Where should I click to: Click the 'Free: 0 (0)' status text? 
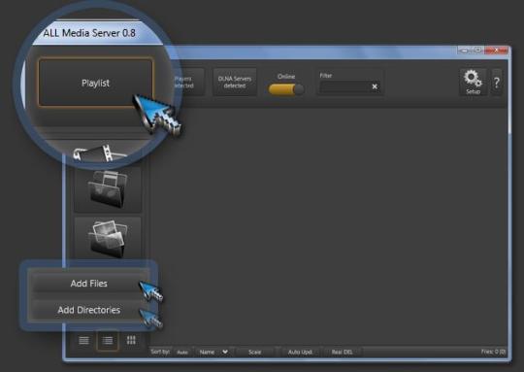coord(493,352)
